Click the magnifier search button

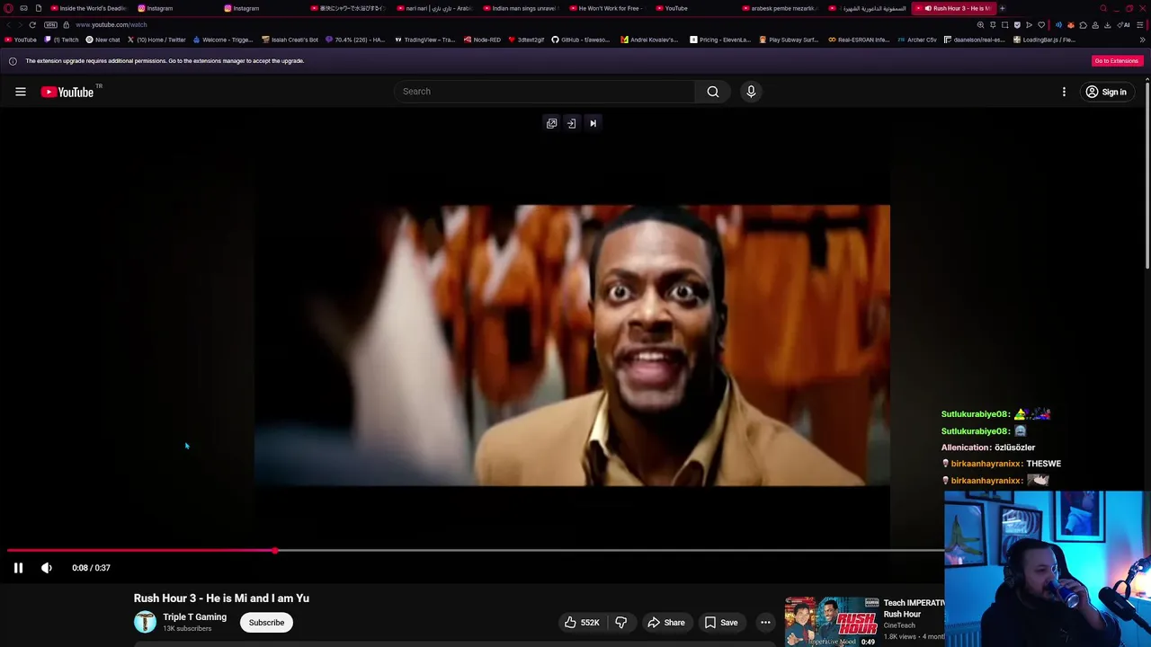point(712,92)
